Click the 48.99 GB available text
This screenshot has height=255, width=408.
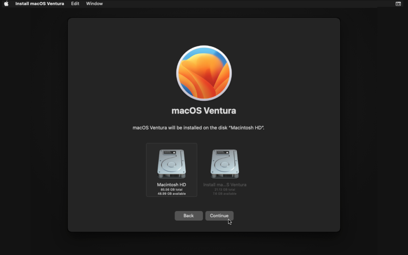pos(171,194)
